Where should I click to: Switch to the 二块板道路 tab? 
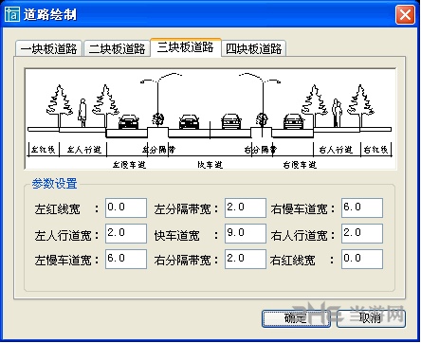(117, 48)
